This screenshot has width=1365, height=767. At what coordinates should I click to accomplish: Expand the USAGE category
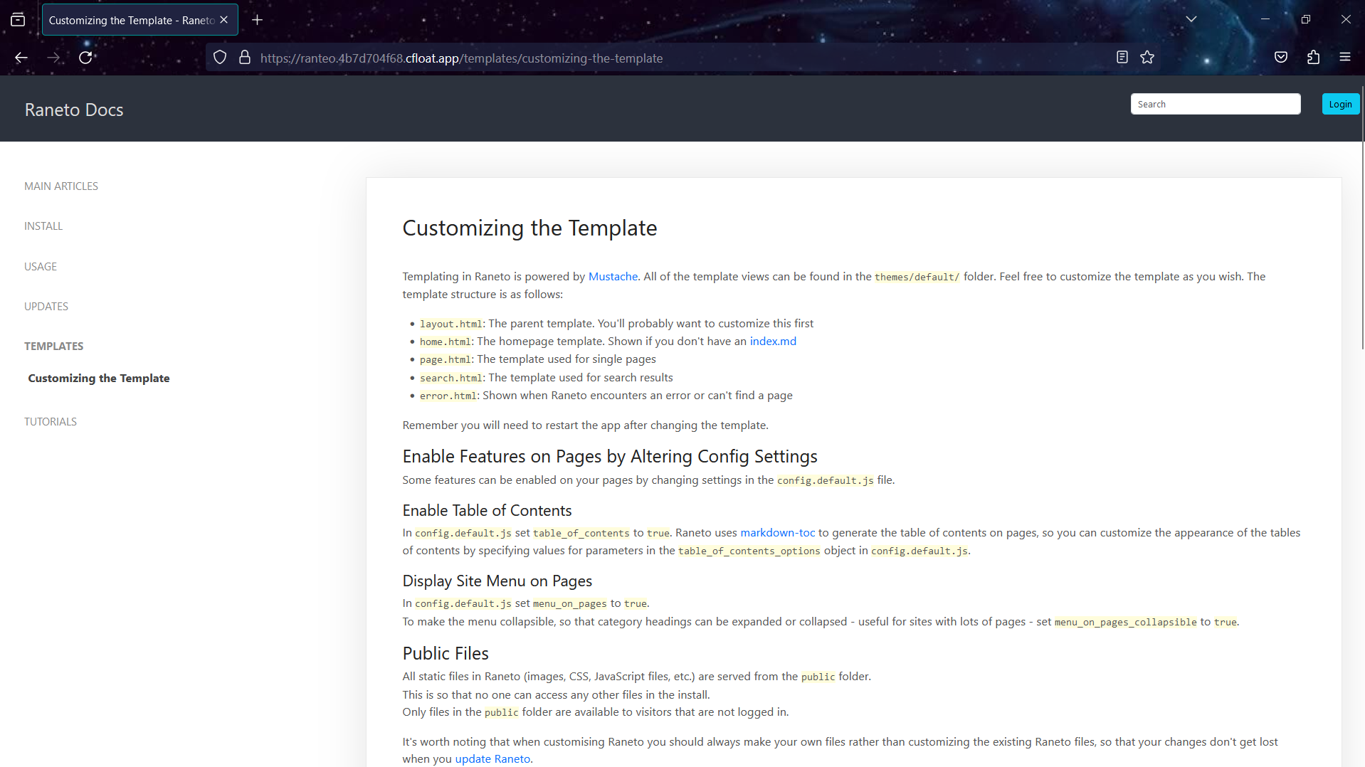click(x=41, y=267)
